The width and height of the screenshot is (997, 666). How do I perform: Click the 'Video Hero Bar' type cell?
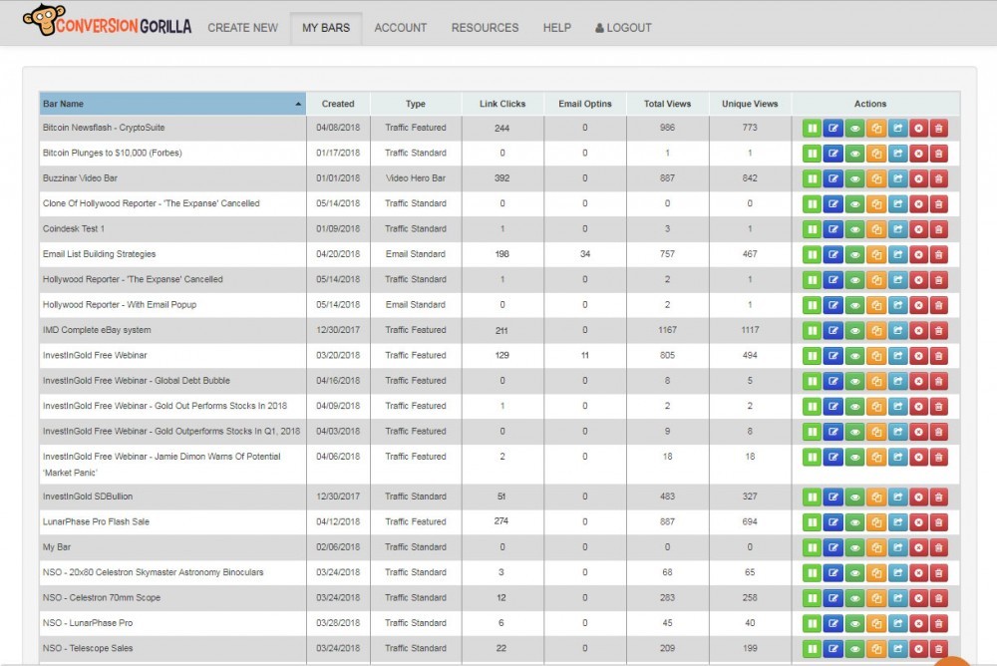[415, 178]
